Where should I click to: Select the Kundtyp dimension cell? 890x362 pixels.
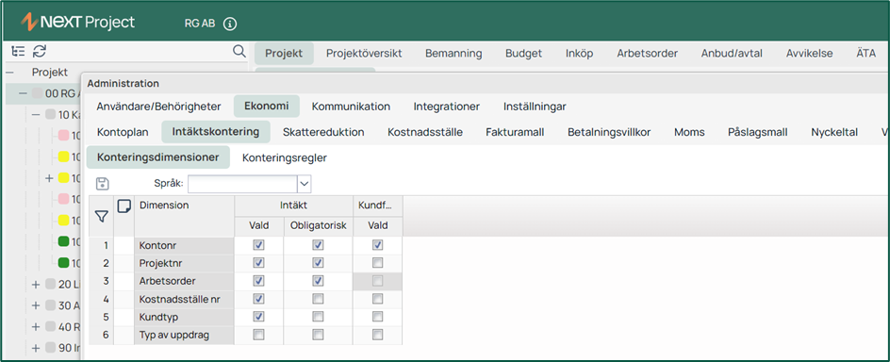[185, 317]
